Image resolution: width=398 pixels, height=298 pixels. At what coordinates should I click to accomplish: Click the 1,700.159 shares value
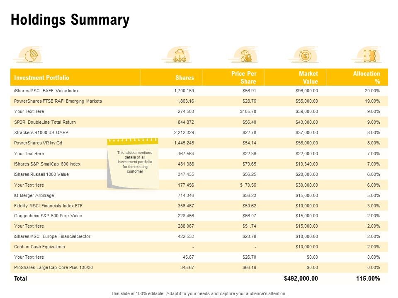point(184,91)
